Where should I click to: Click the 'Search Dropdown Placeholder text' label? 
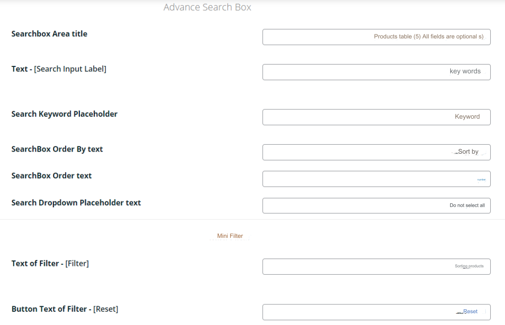pos(76,203)
